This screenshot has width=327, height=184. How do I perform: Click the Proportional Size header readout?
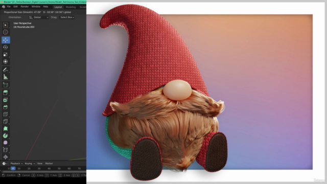click(x=37, y=12)
